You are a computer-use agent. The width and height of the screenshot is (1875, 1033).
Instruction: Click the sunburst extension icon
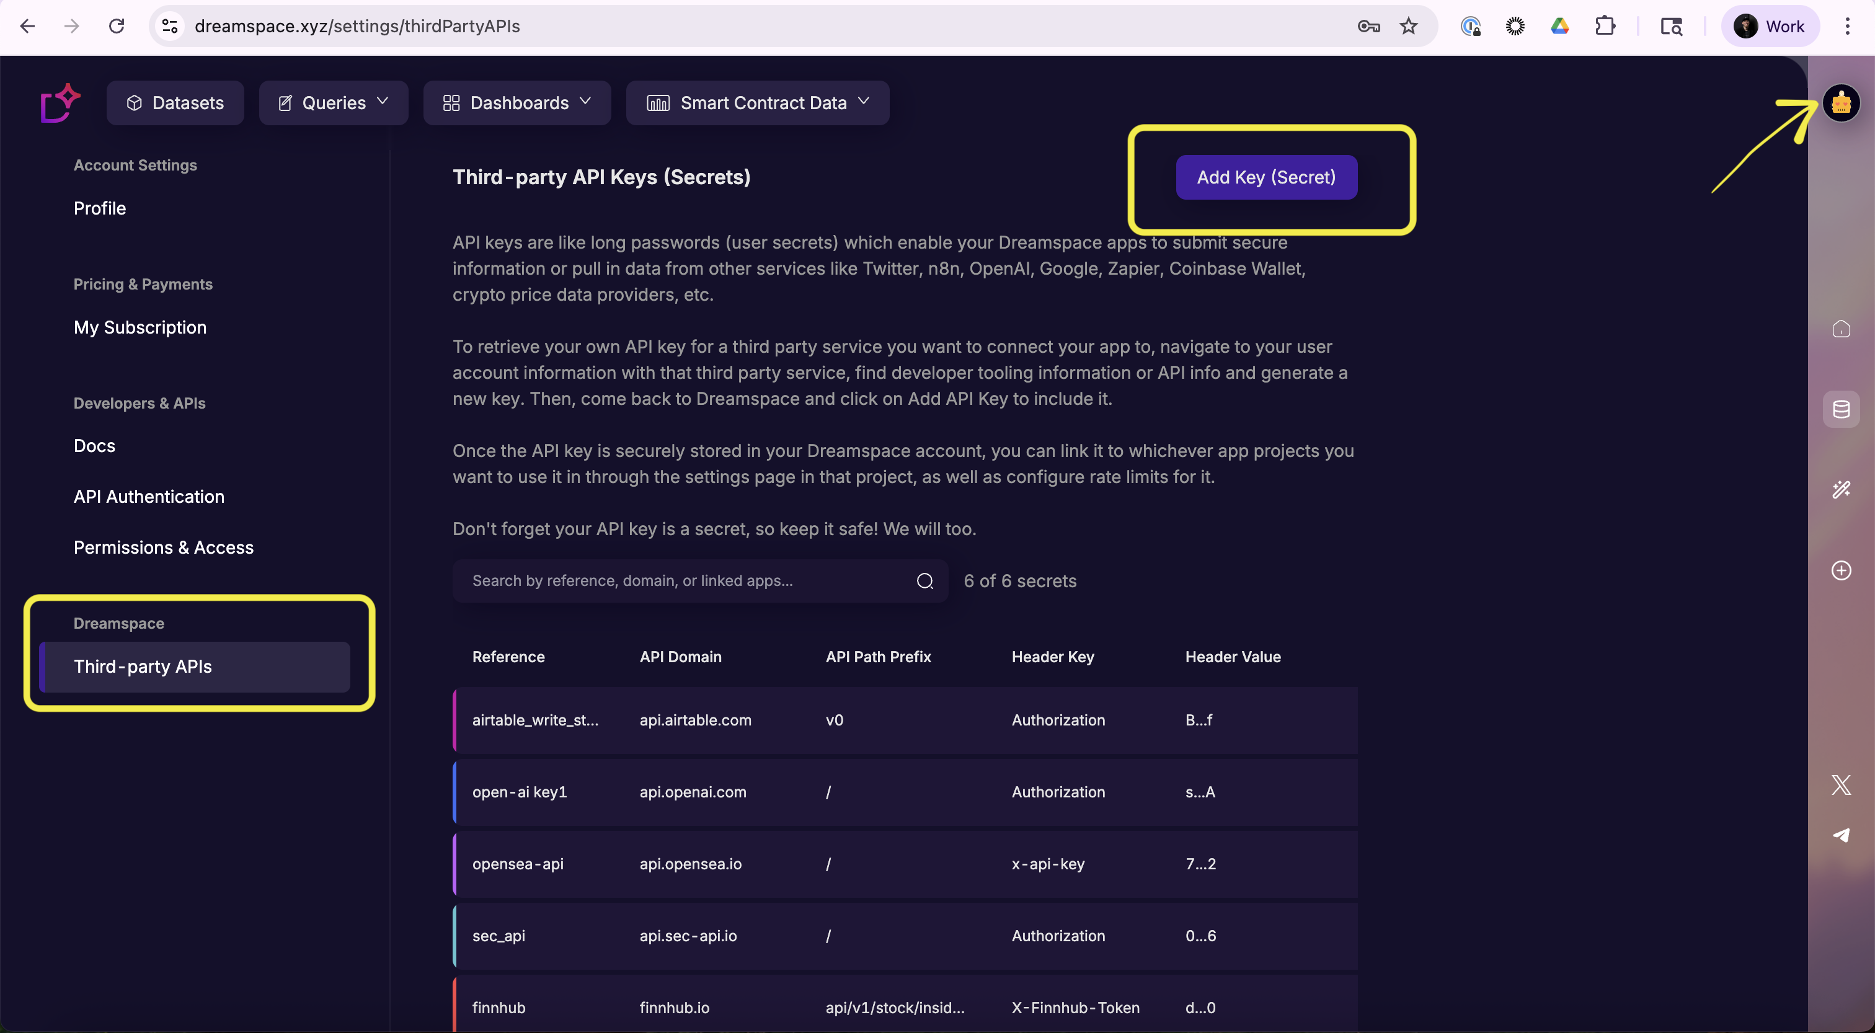coord(1515,26)
